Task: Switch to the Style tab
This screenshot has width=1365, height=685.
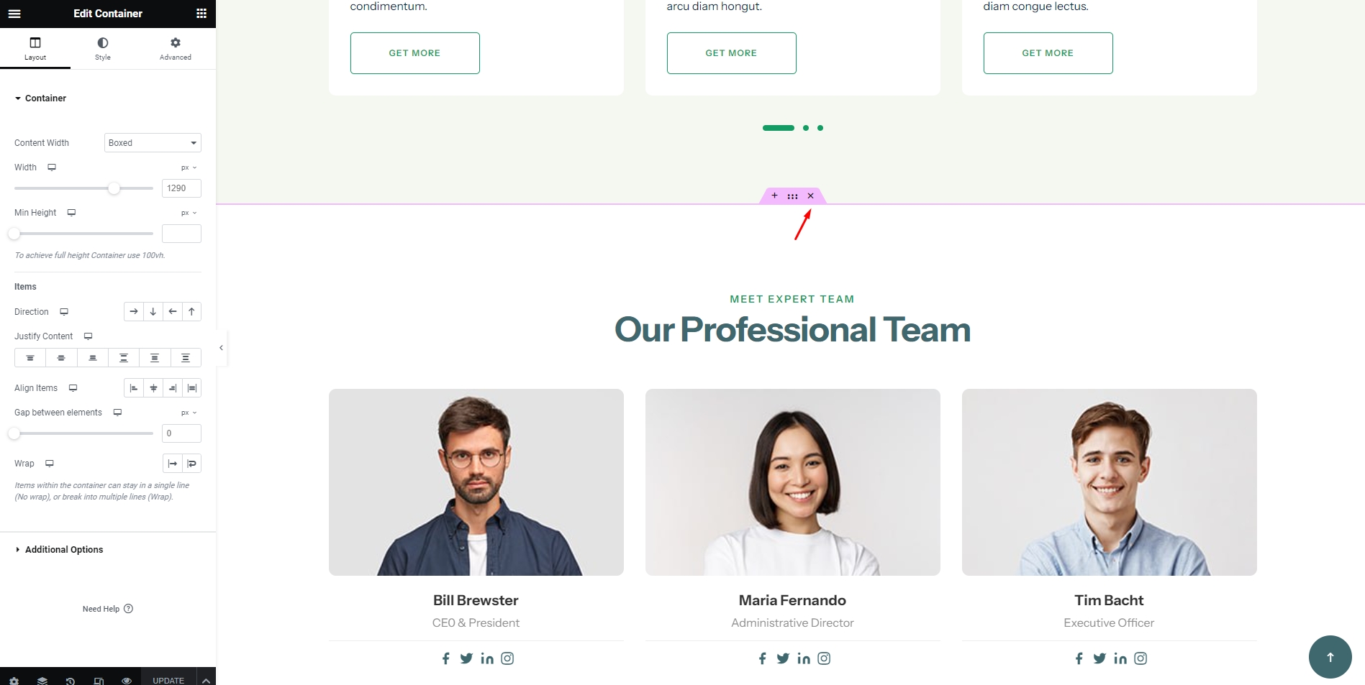Action: [103, 49]
